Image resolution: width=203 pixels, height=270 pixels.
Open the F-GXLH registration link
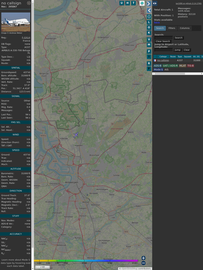(x=26, y=38)
